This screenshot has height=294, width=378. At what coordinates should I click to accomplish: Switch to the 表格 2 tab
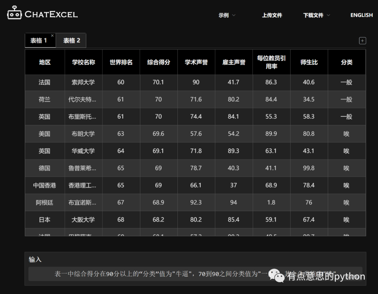[x=71, y=41]
